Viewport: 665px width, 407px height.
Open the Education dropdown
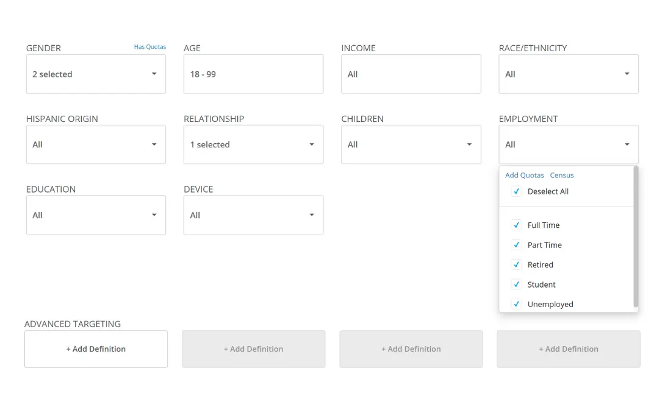click(154, 215)
